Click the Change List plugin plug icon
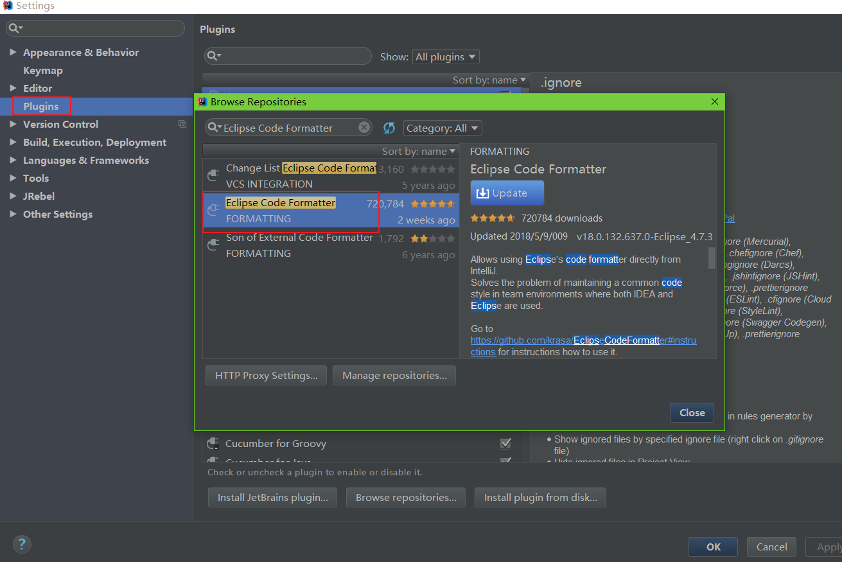The width and height of the screenshot is (842, 562). [x=214, y=176]
